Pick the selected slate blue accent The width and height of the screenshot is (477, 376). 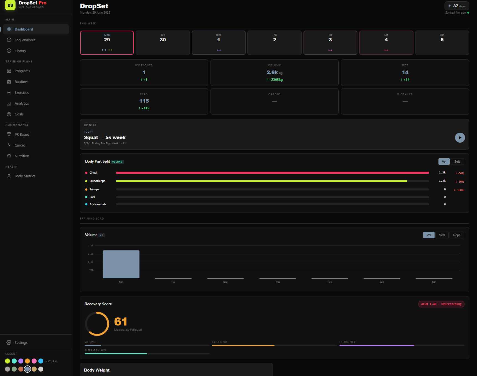[x=27, y=369]
